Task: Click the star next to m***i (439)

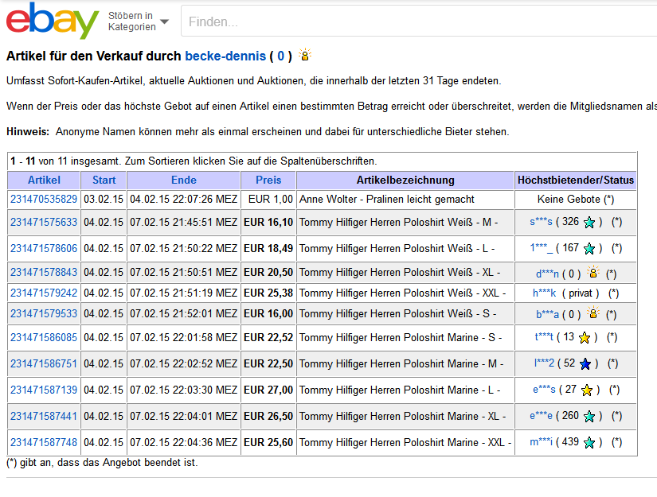Action: [x=589, y=442]
